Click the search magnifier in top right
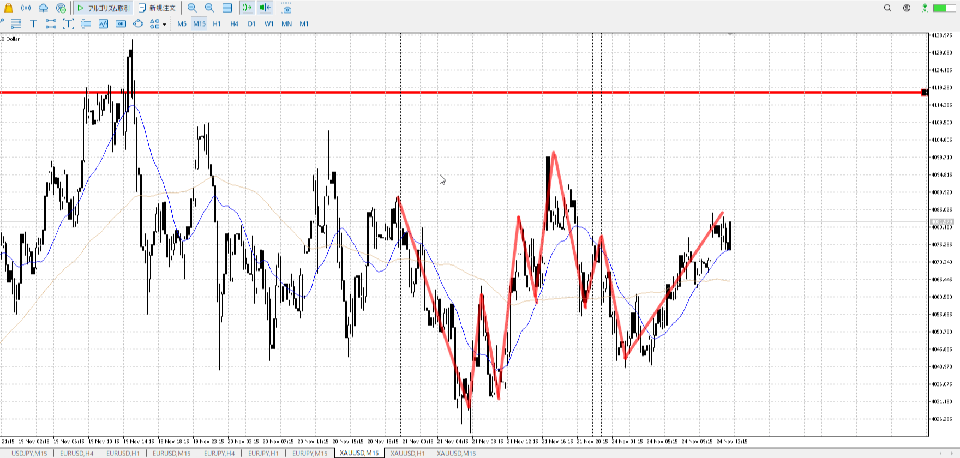The height and width of the screenshot is (458, 960). pos(887,8)
